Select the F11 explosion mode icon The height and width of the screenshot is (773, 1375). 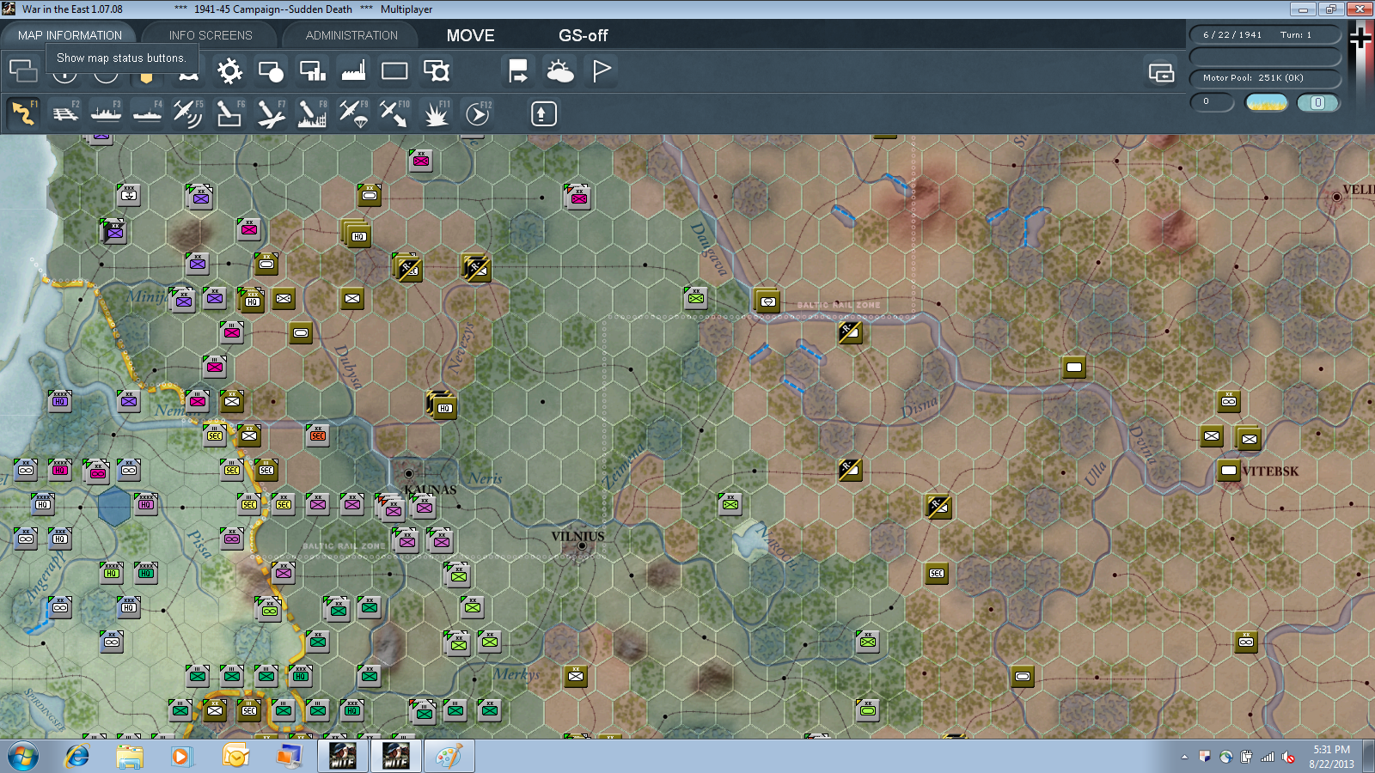click(436, 113)
